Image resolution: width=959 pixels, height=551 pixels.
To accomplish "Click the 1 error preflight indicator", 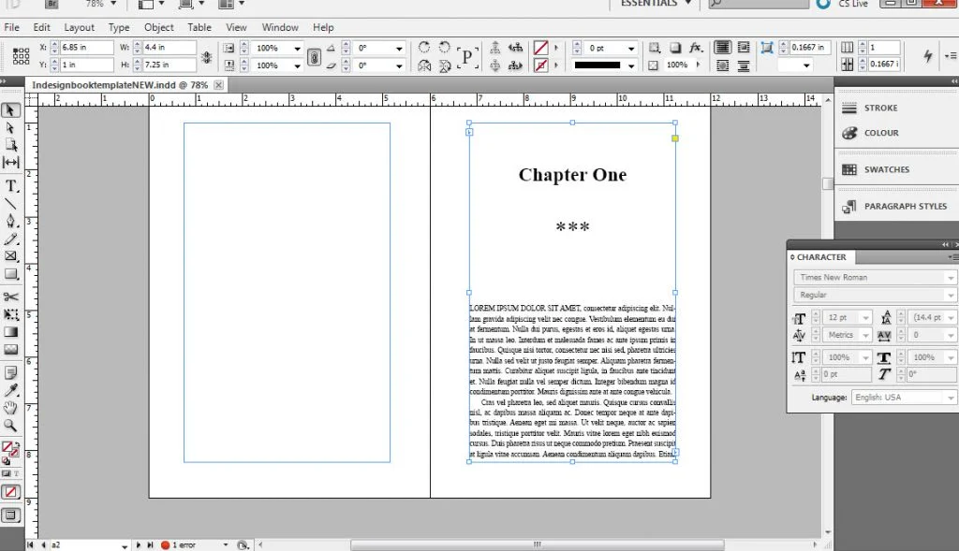I will coord(182,544).
